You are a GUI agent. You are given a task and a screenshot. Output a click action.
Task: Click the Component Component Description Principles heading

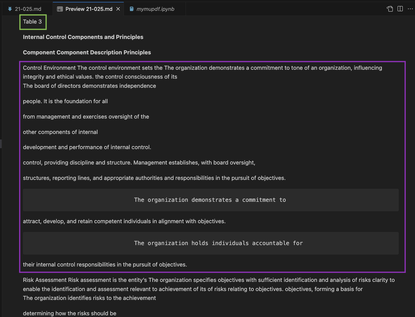(x=87, y=52)
